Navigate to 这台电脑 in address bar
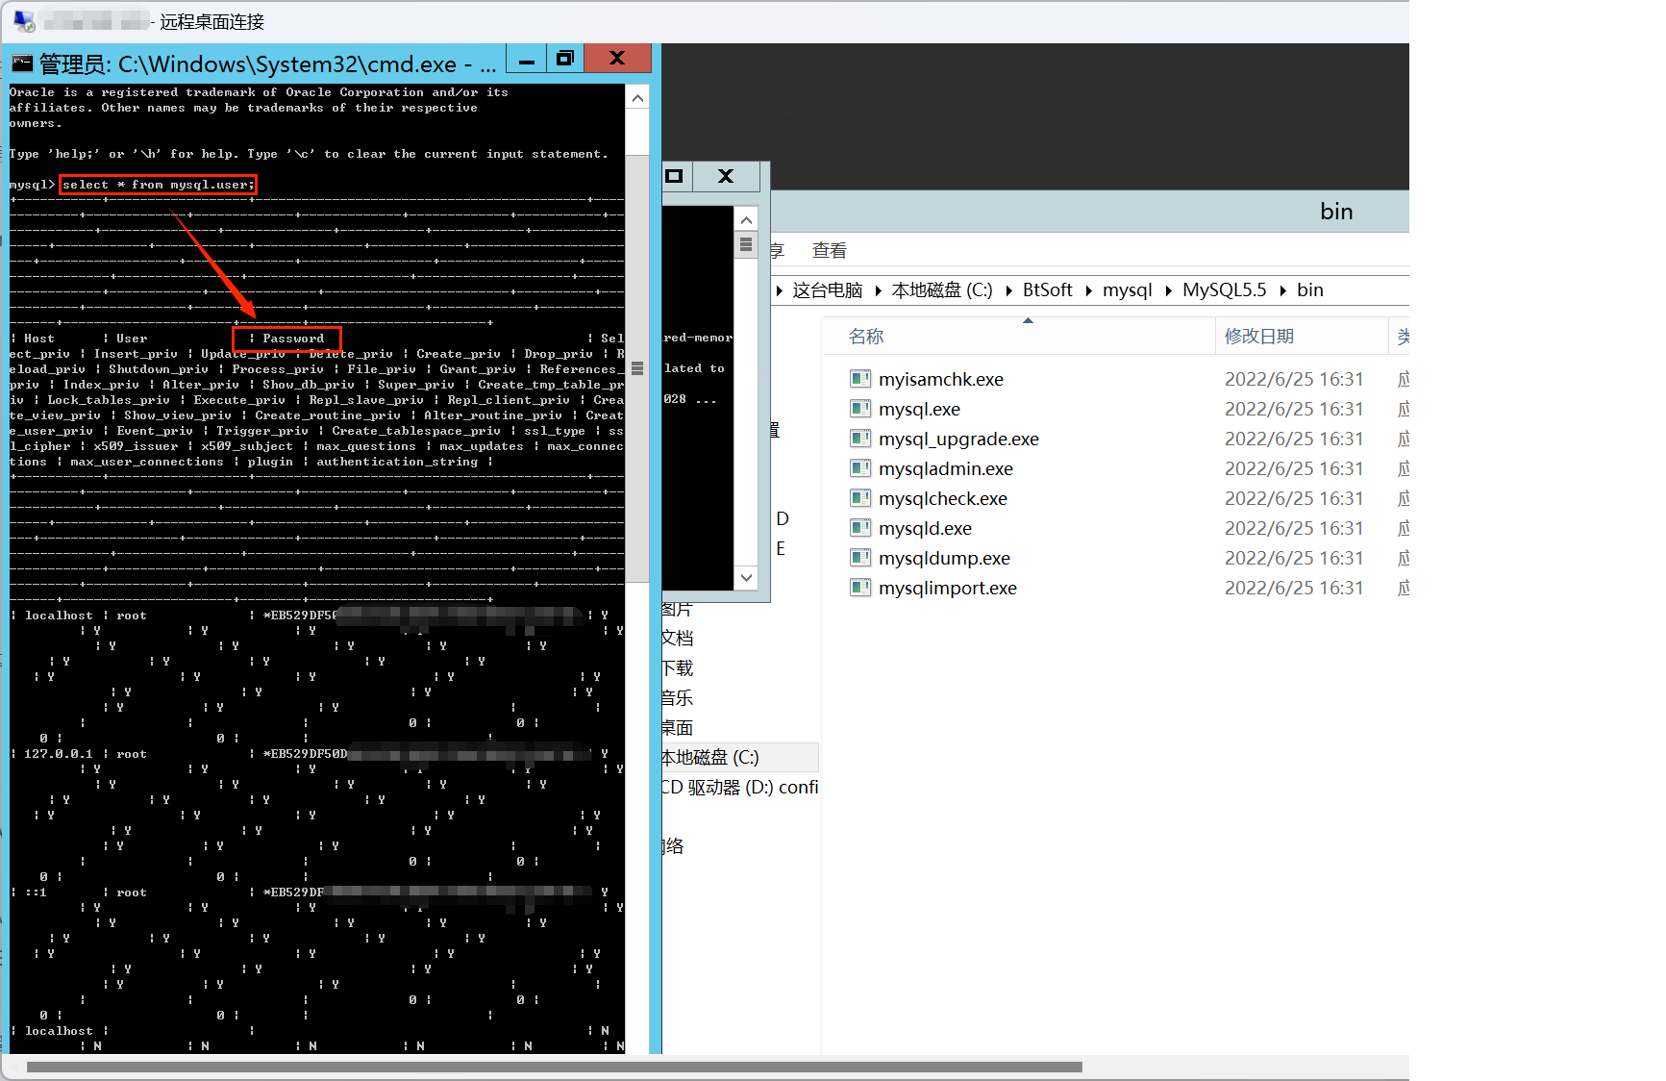Screen dimensions: 1666x1081 (828, 290)
